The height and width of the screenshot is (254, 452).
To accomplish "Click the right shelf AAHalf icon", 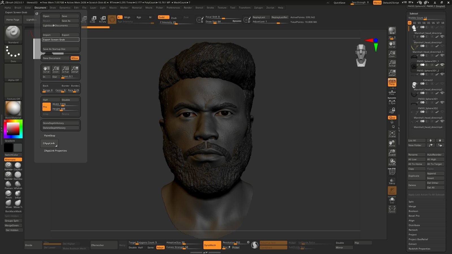I will point(392,73).
